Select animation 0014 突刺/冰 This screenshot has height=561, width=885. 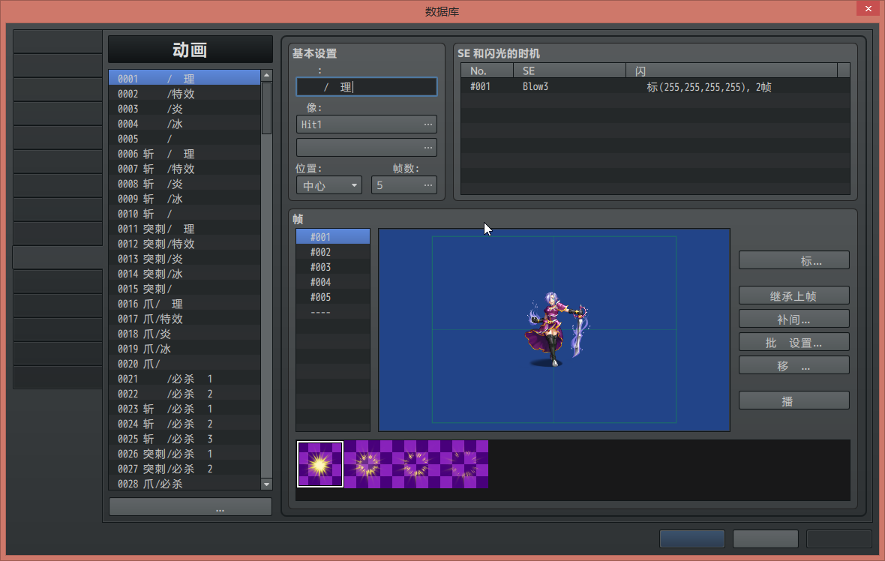pyautogui.click(x=184, y=274)
